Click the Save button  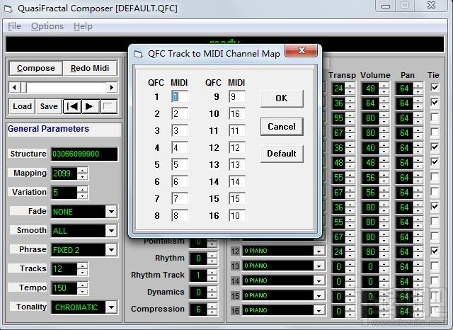click(49, 106)
